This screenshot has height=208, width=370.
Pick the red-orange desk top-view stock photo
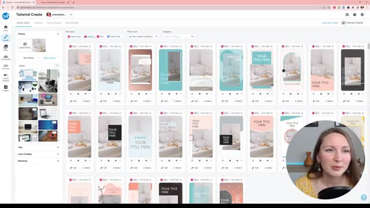pyautogui.click(x=47, y=136)
